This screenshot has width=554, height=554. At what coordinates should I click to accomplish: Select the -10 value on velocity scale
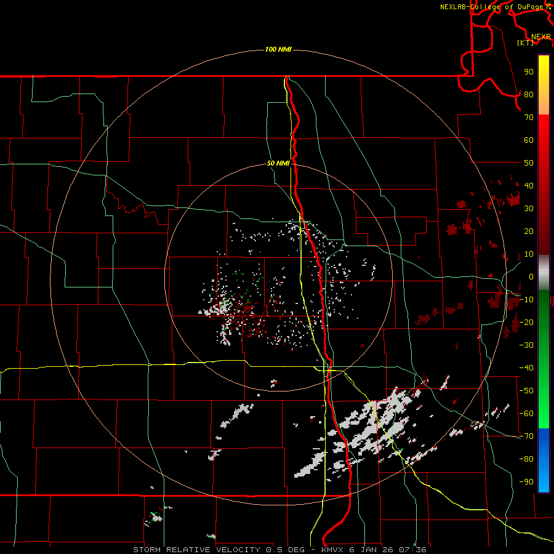coord(526,300)
